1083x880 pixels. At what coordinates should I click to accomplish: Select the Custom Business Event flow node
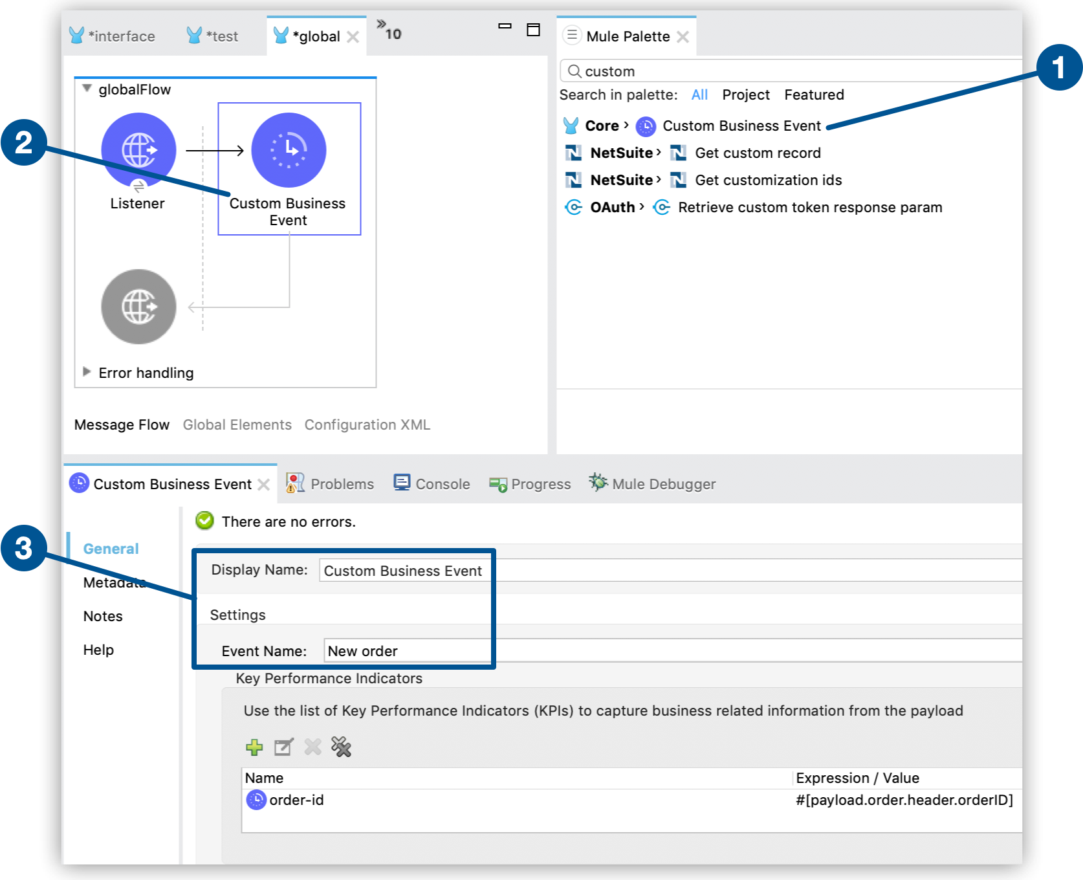(289, 151)
